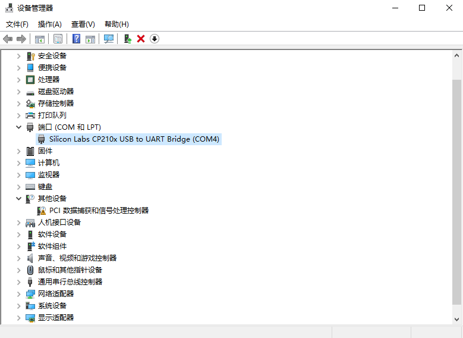Click the Disable device down-arrow icon
This screenshot has height=338, width=463.
(x=155, y=39)
